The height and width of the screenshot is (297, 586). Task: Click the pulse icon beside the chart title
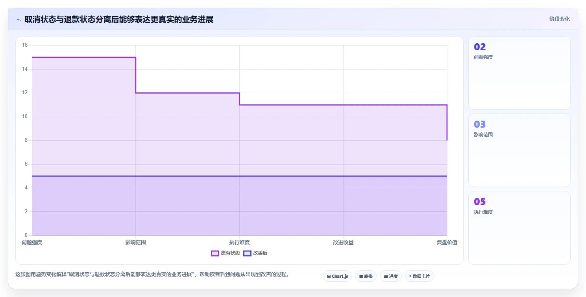click(x=18, y=20)
